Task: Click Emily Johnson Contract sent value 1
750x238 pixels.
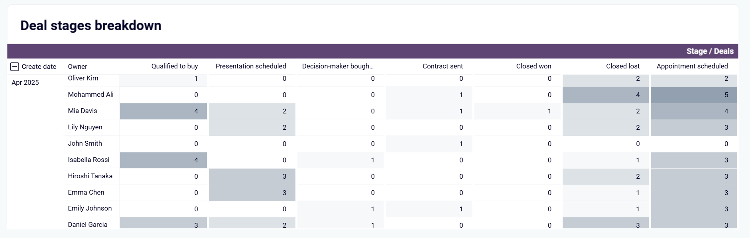Action: pos(429,209)
